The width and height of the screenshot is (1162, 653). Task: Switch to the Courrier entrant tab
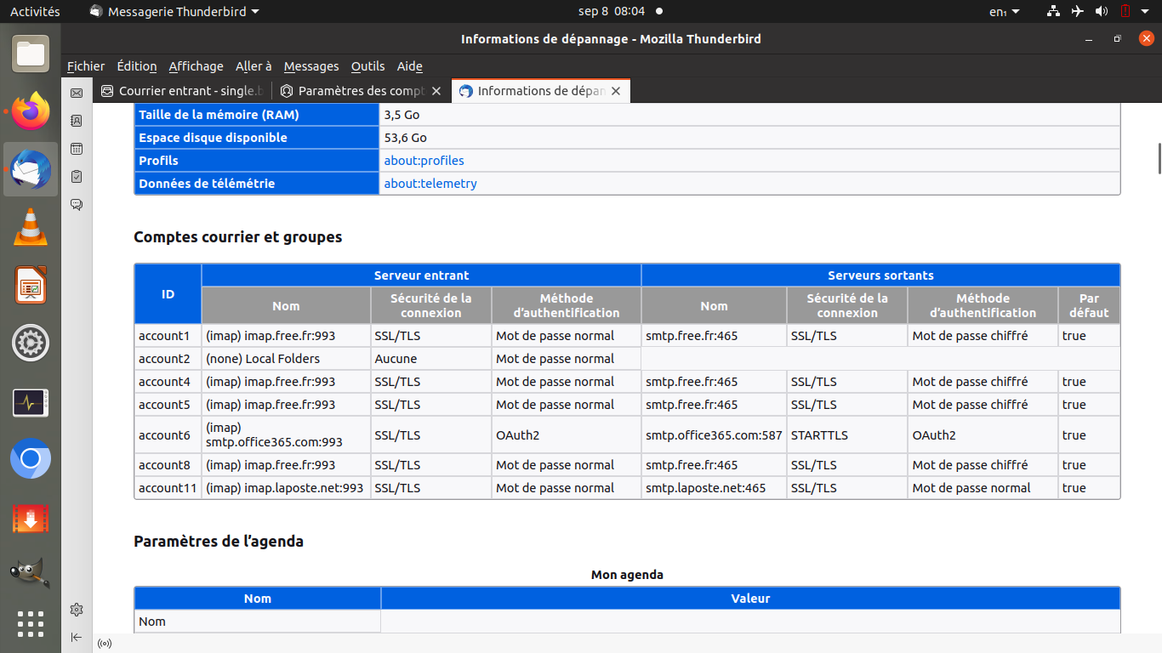tap(182, 91)
